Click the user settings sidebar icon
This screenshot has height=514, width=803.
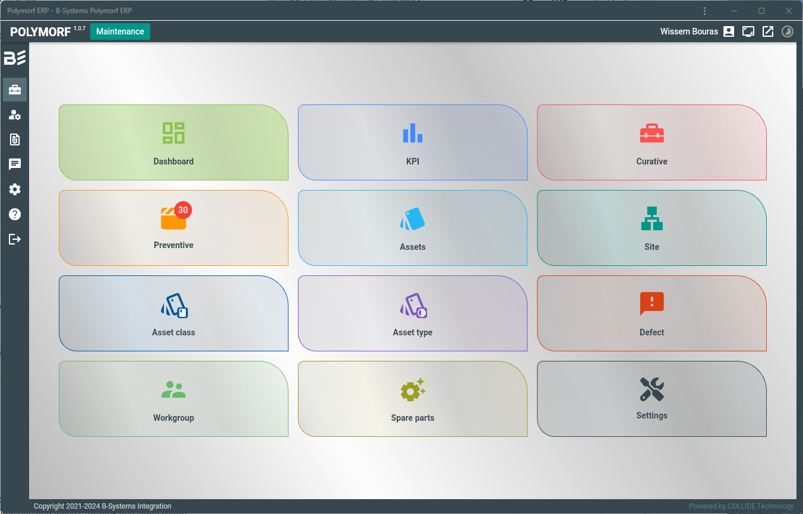coord(15,115)
